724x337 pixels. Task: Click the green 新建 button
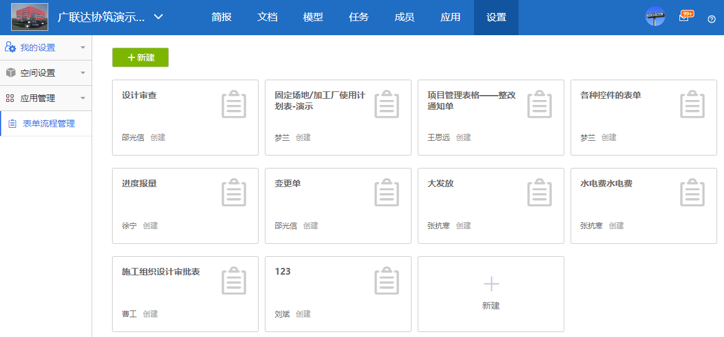(140, 57)
